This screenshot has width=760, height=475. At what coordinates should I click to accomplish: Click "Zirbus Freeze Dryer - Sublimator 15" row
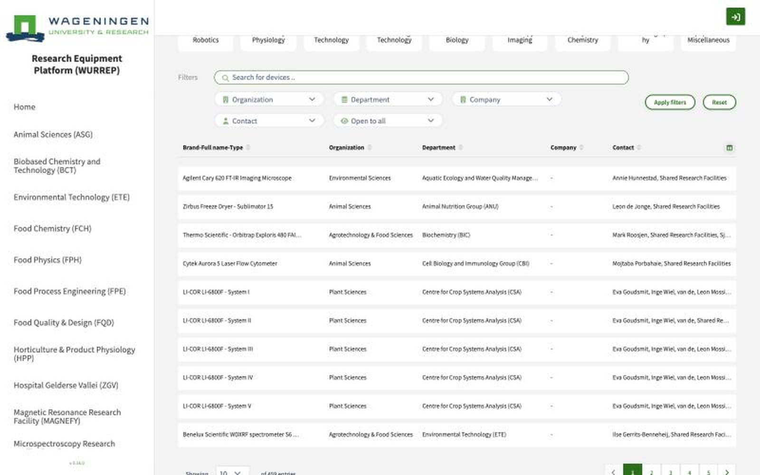click(x=457, y=207)
